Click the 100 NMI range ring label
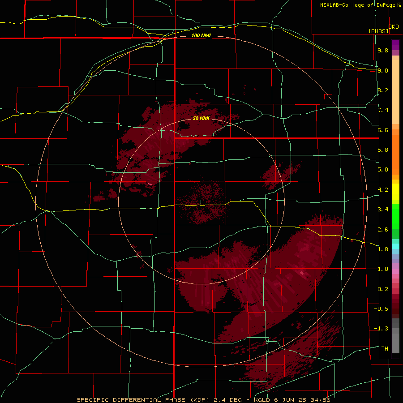Image resolution: width=403 pixels, height=403 pixels. tap(201, 35)
